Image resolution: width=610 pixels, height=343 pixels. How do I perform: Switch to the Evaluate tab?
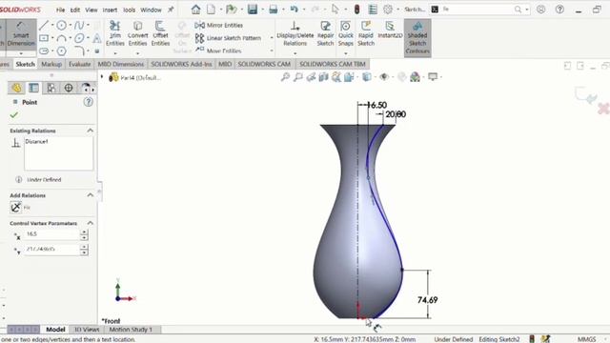tap(79, 64)
